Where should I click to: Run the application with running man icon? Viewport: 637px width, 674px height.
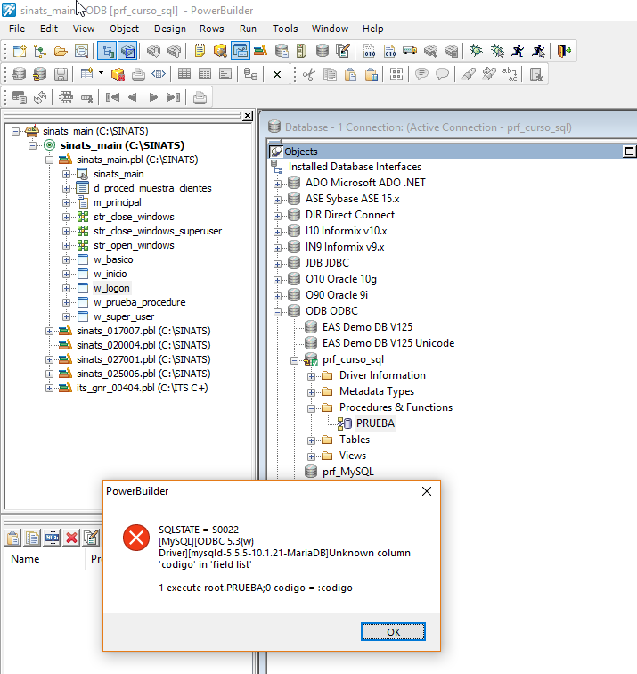pyautogui.click(x=518, y=51)
